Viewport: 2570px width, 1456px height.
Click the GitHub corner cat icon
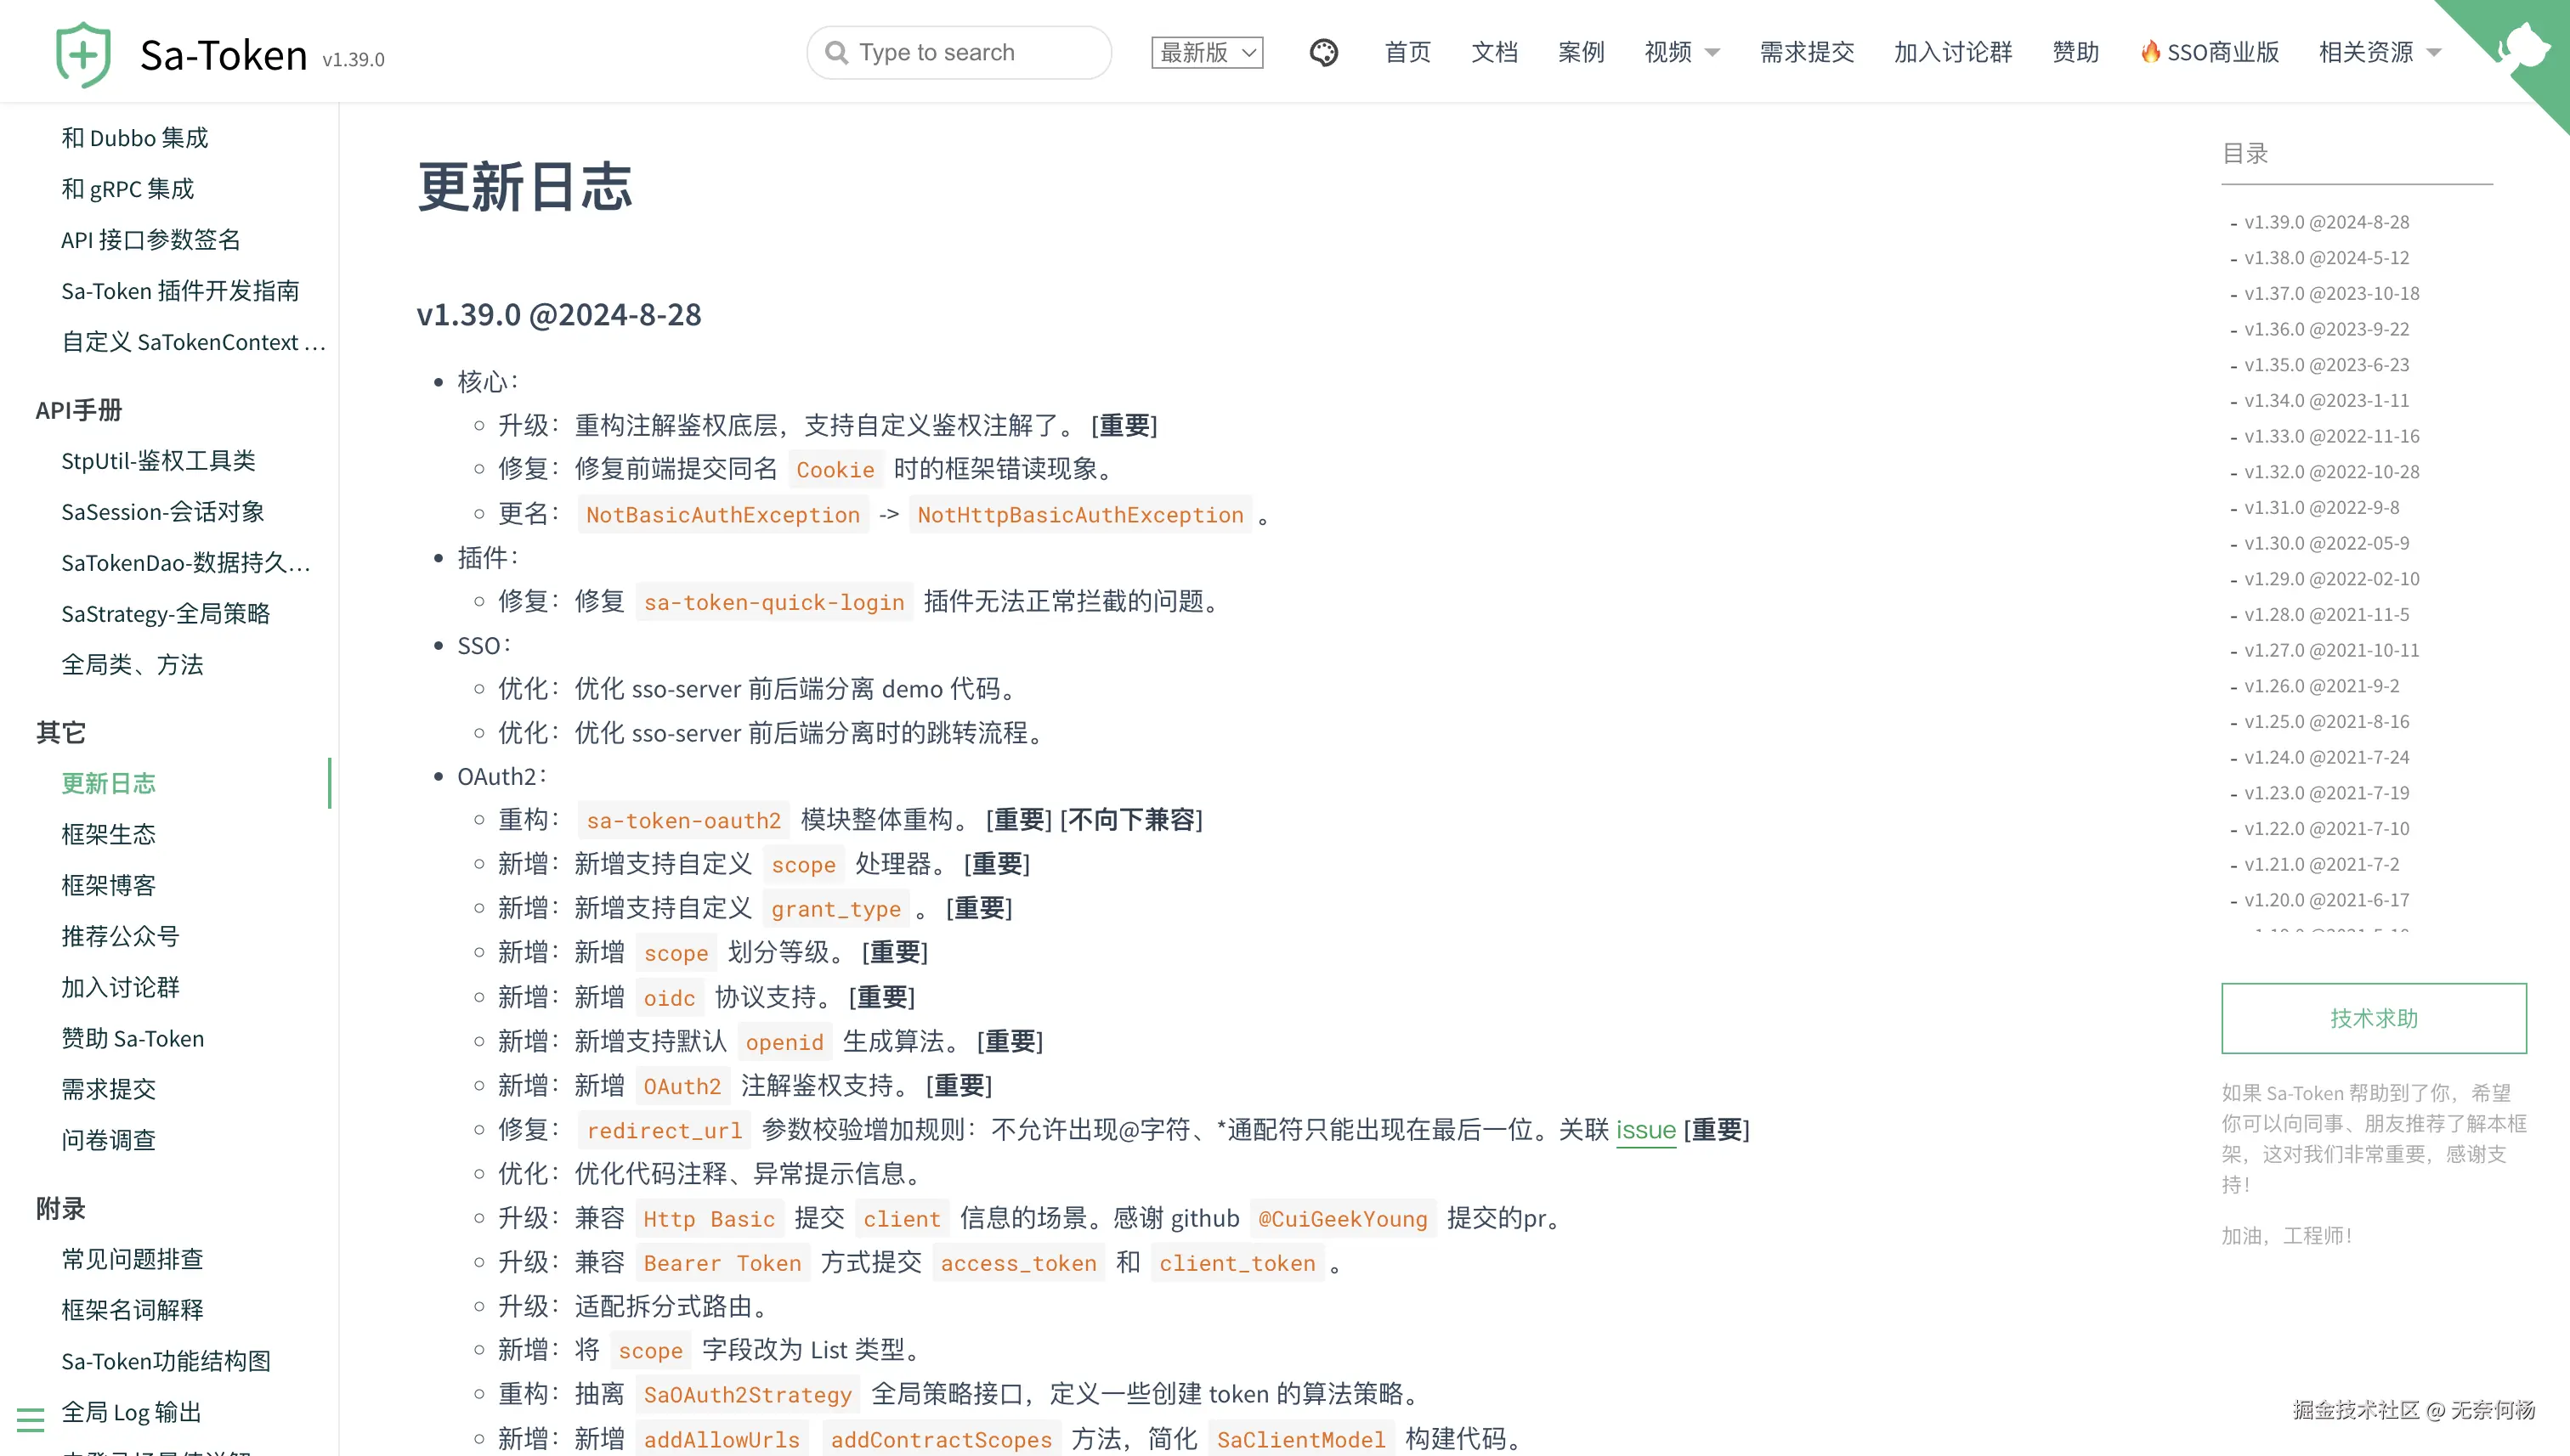click(2524, 45)
